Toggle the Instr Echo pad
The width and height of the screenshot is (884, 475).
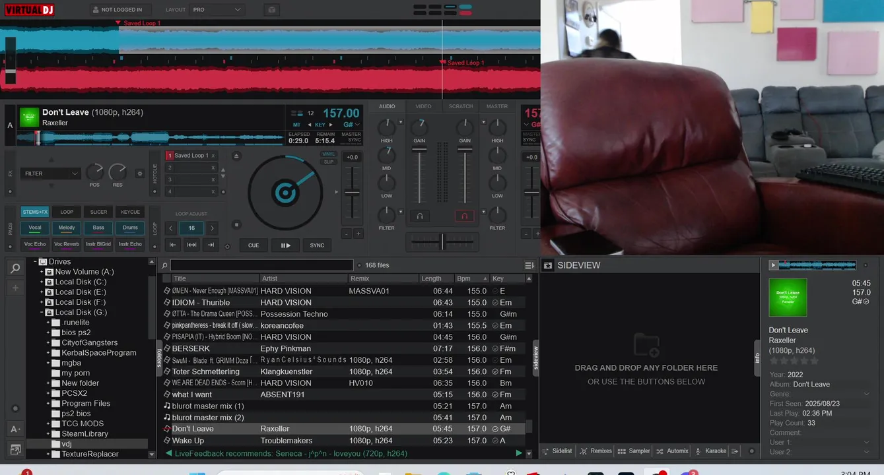tap(130, 244)
